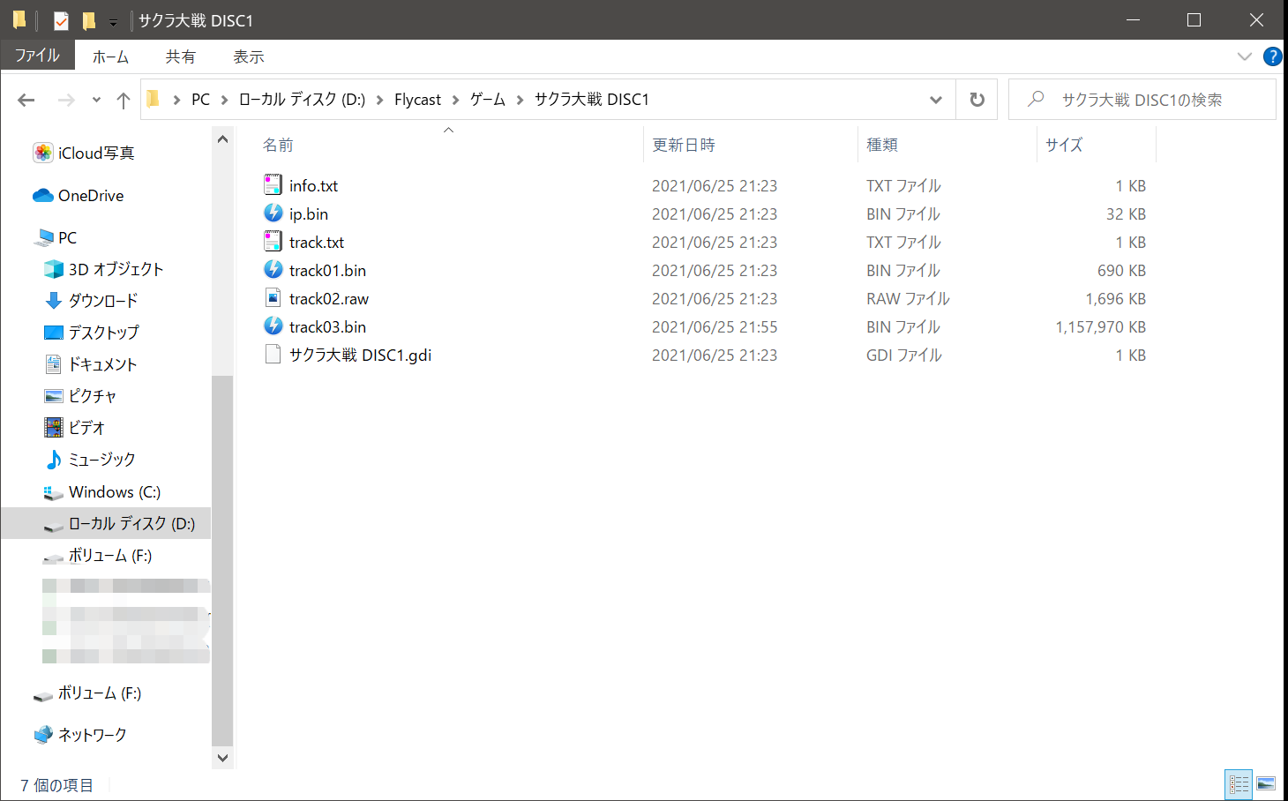Screen dimensions: 1288x801
Task: Expand the chevron after ゲーム in breadcrumb
Action: pos(520,100)
